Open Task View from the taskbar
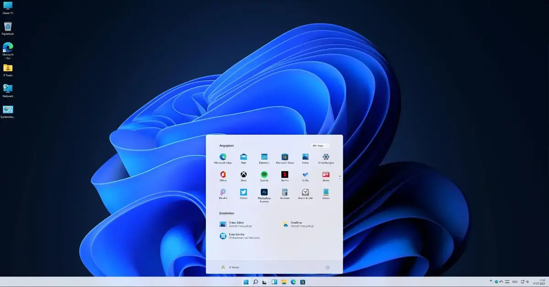The width and height of the screenshot is (549, 287). pyautogui.click(x=274, y=282)
